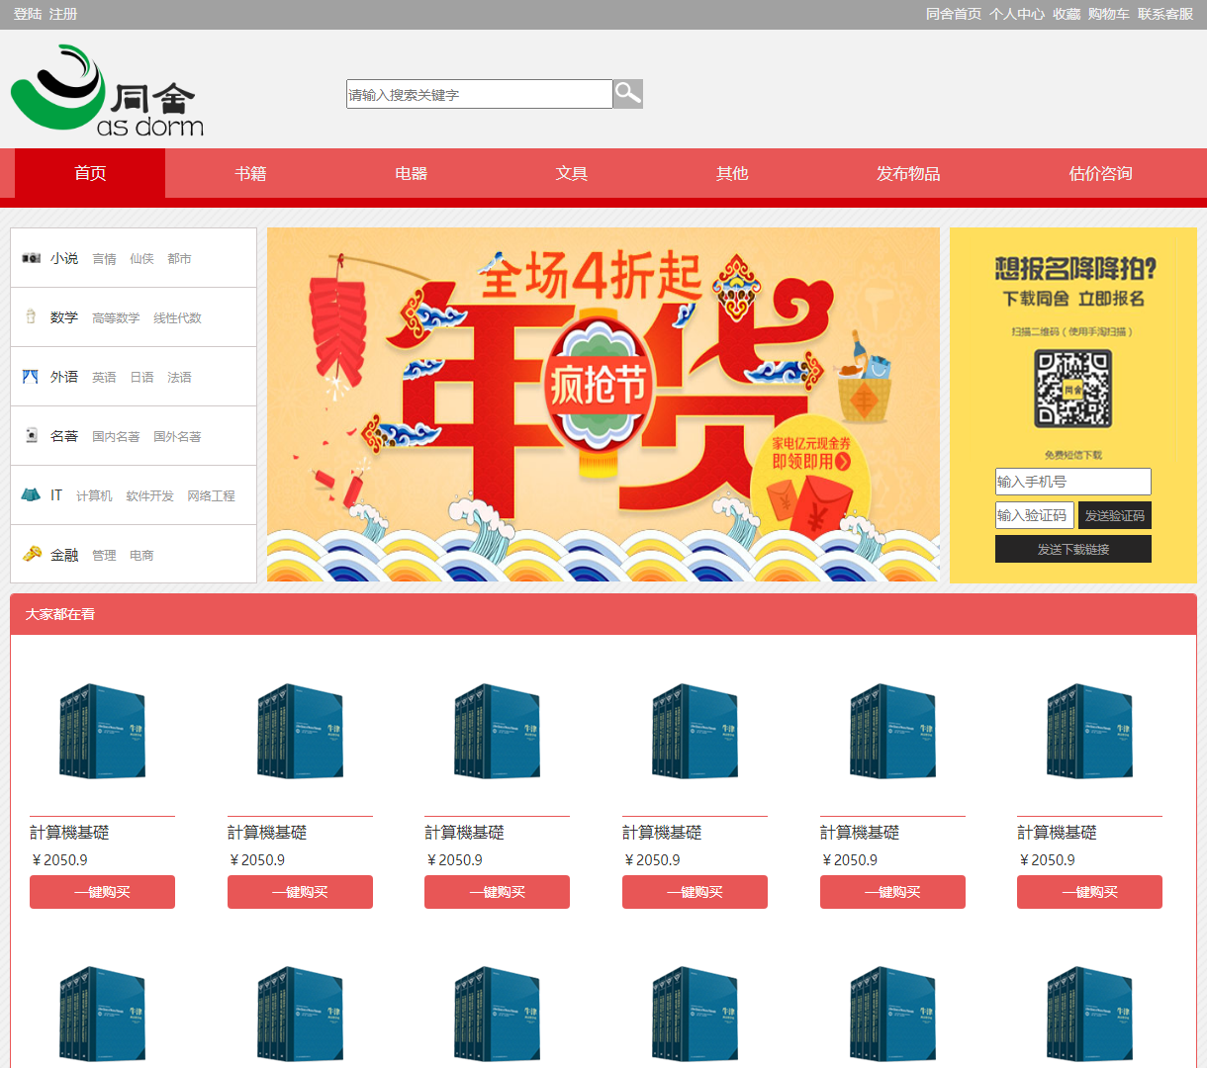The image size is (1207, 1068).
Task: Select the 金融 (finance) key icon
Action: point(31,555)
